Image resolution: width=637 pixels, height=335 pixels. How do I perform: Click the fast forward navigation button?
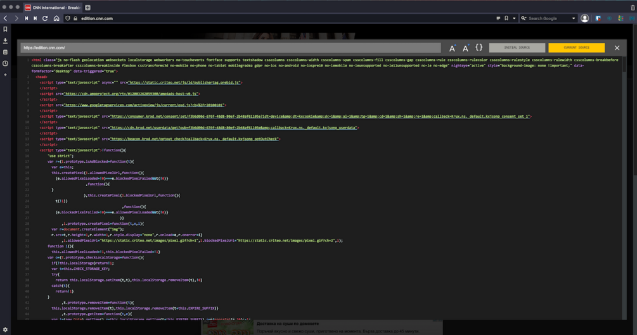pyautogui.click(x=35, y=18)
